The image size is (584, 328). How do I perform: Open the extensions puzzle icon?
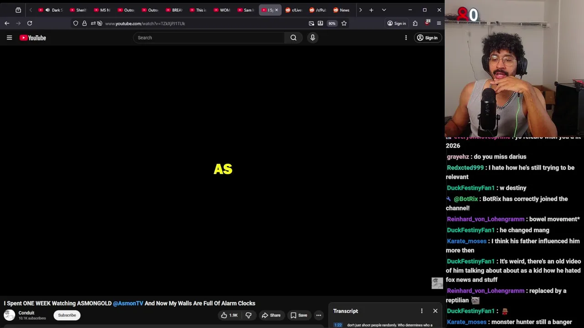[415, 23]
